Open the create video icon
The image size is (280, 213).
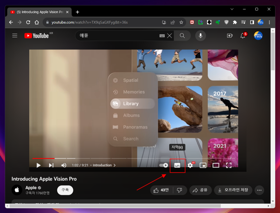(x=230, y=36)
